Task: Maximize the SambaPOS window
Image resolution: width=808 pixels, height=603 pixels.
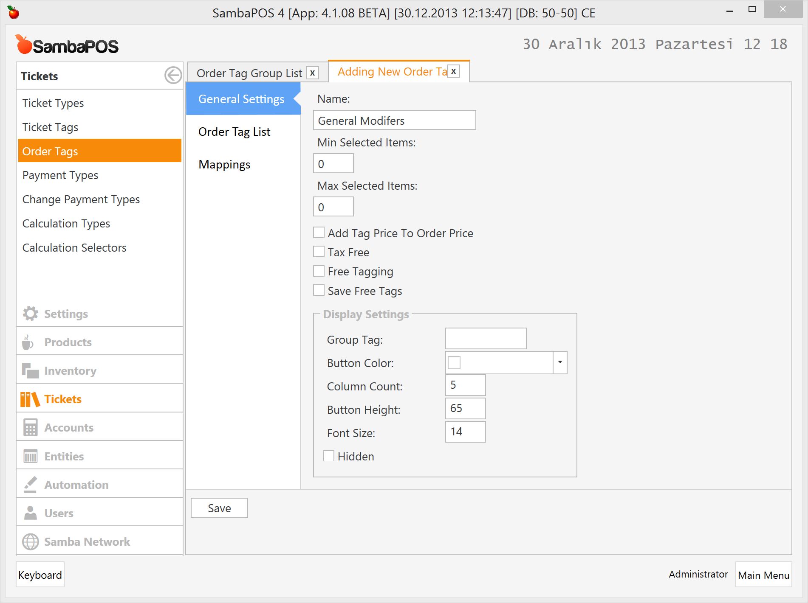Action: point(752,9)
